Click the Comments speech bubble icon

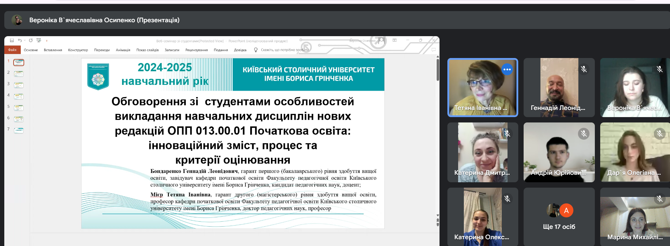433,50
